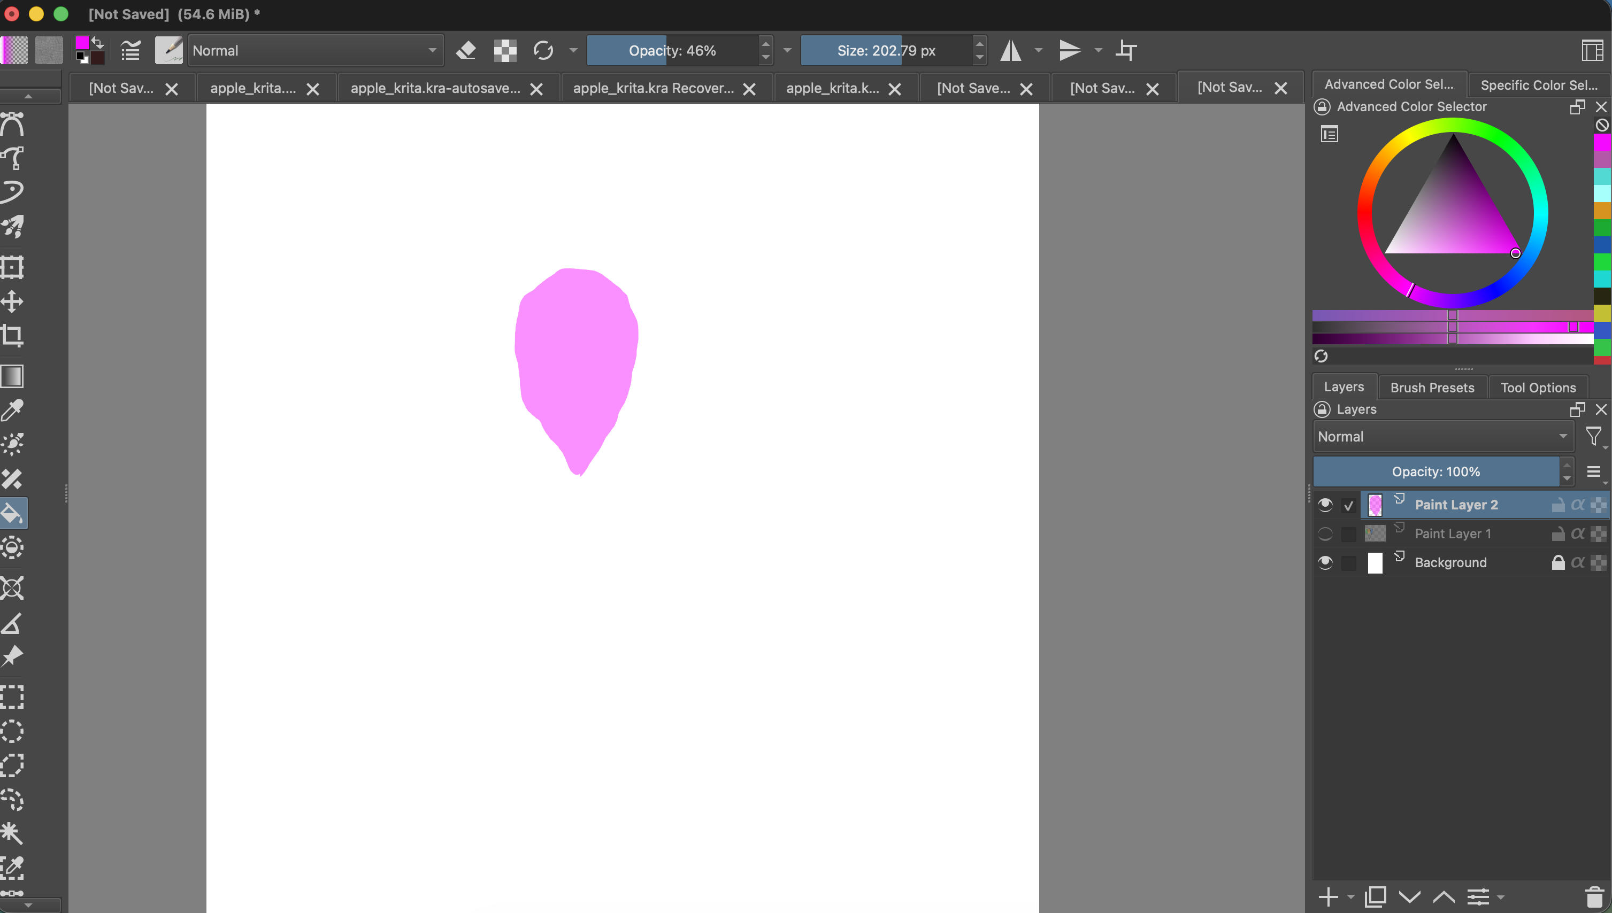This screenshot has height=913, width=1612.
Task: Select the Measure tool
Action: (x=12, y=623)
